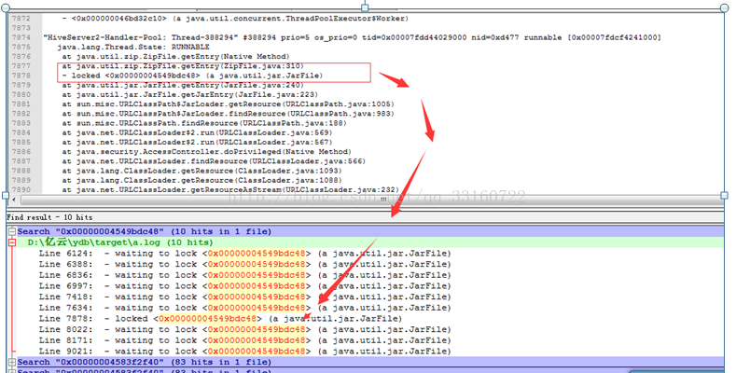This screenshot has height=373, width=736.
Task: Click the ClassLoader.getResource(ClassLoader.java:1088) line
Action: tap(201, 180)
